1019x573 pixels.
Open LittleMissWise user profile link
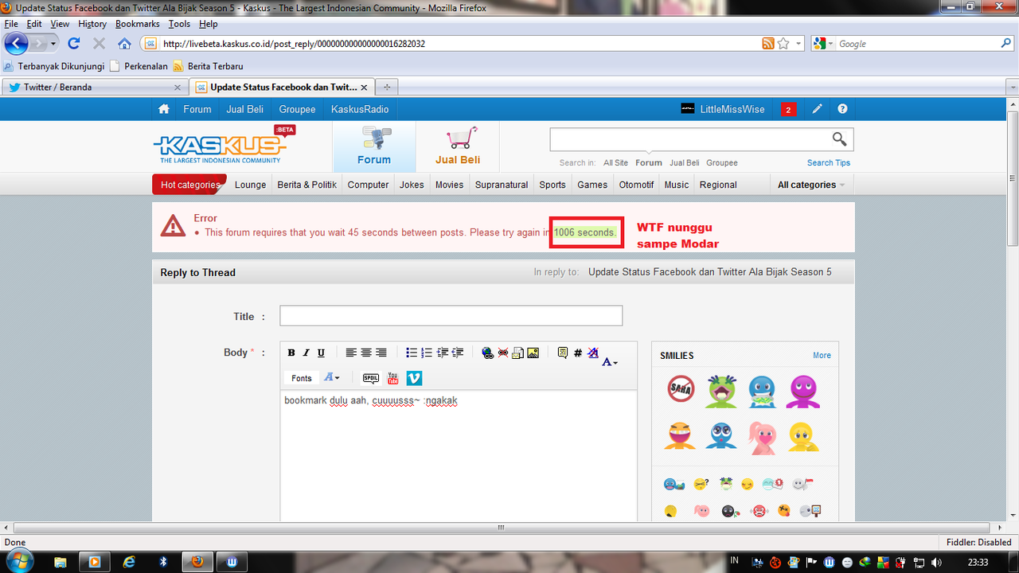tap(732, 109)
